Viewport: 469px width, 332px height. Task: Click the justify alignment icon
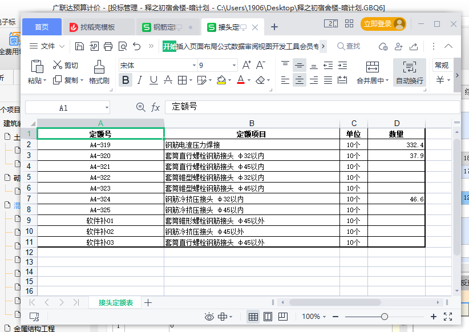click(328, 80)
